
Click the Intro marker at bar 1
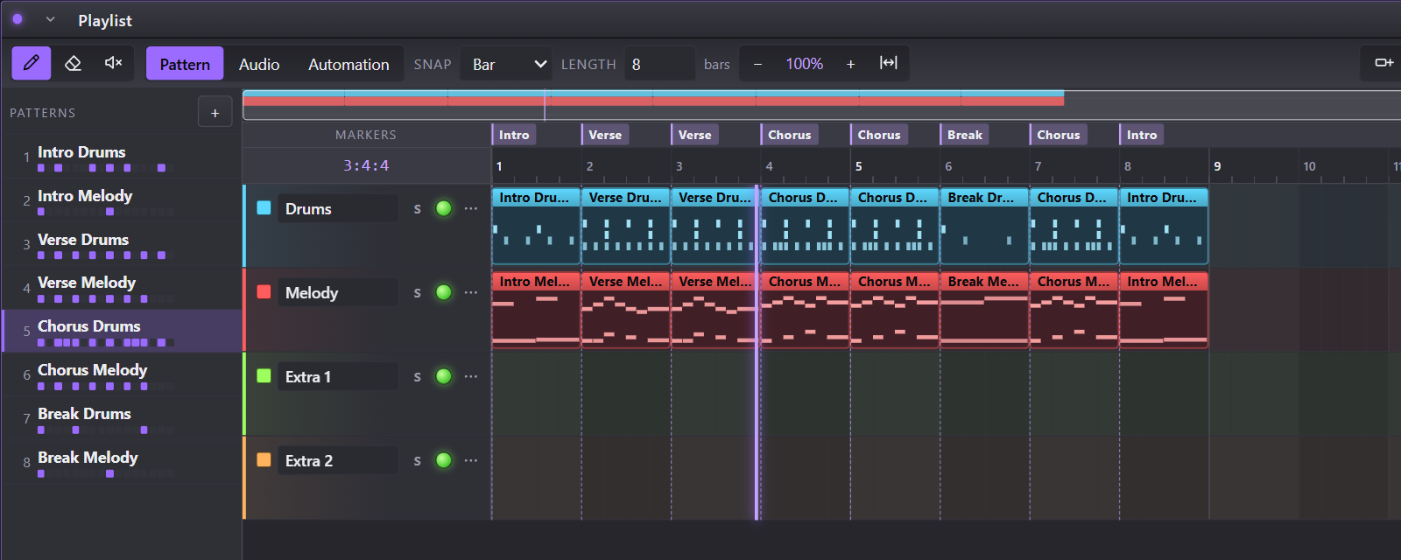pyautogui.click(x=514, y=135)
